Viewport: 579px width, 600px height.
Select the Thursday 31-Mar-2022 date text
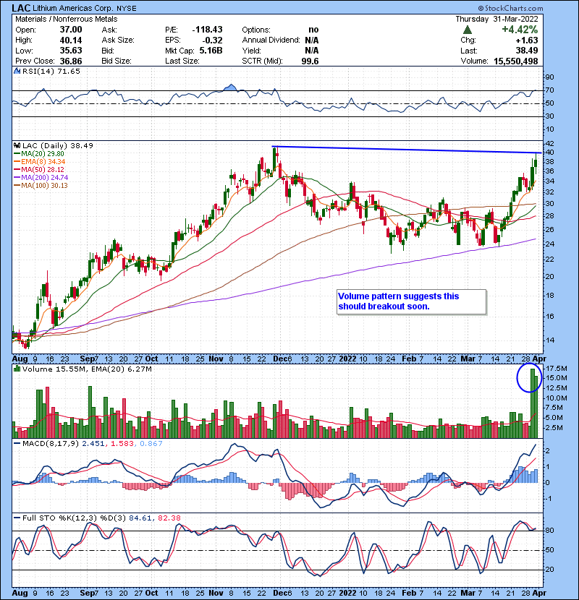click(x=496, y=19)
